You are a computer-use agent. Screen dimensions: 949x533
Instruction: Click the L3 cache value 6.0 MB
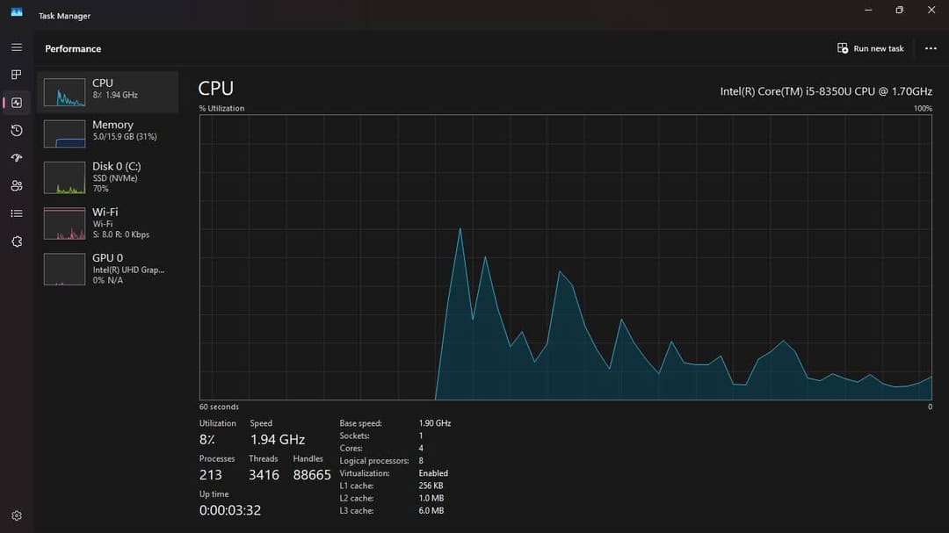click(431, 511)
